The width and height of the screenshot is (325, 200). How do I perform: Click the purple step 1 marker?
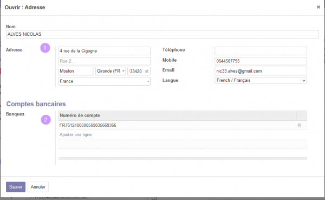pos(45,48)
